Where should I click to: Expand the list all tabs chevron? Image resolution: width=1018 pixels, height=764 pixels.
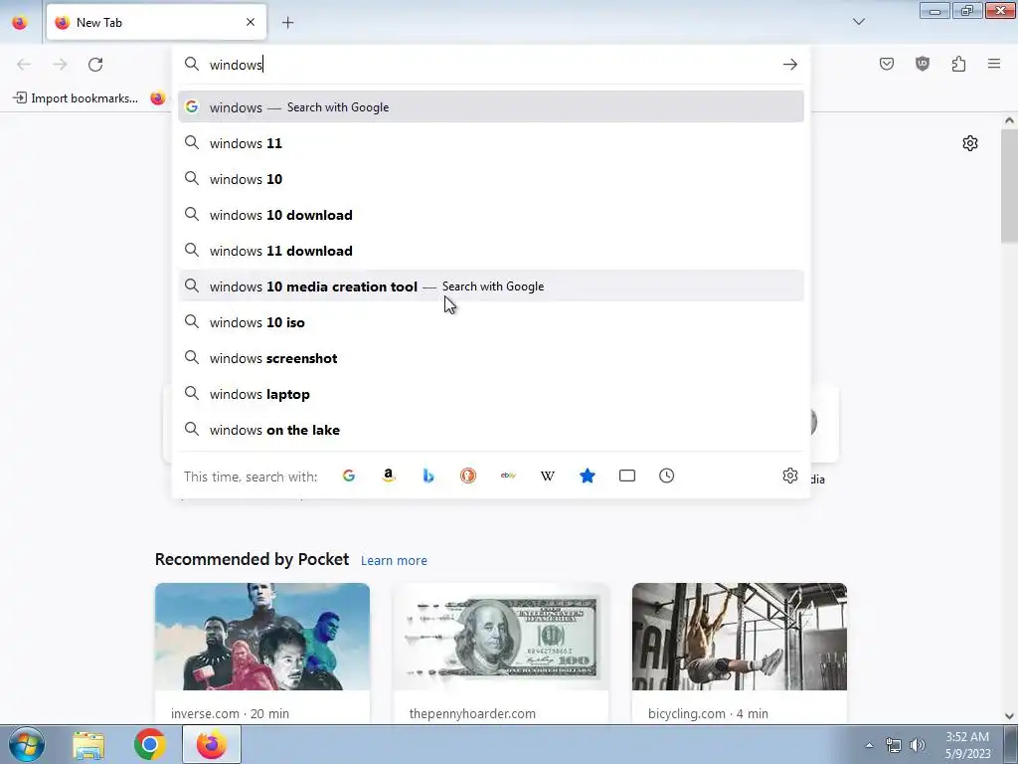[858, 22]
